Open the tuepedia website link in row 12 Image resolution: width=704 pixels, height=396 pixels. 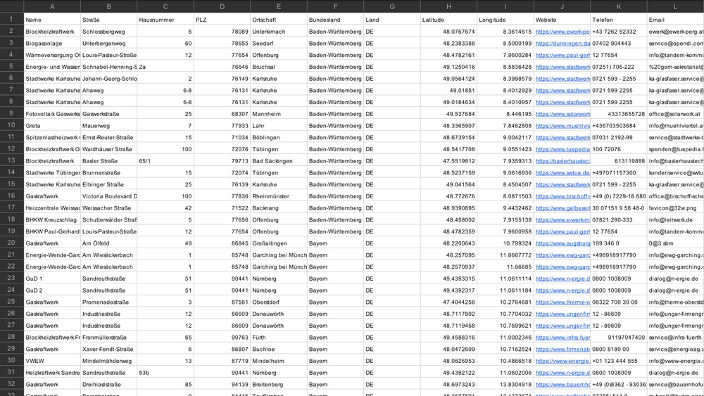(x=562, y=149)
